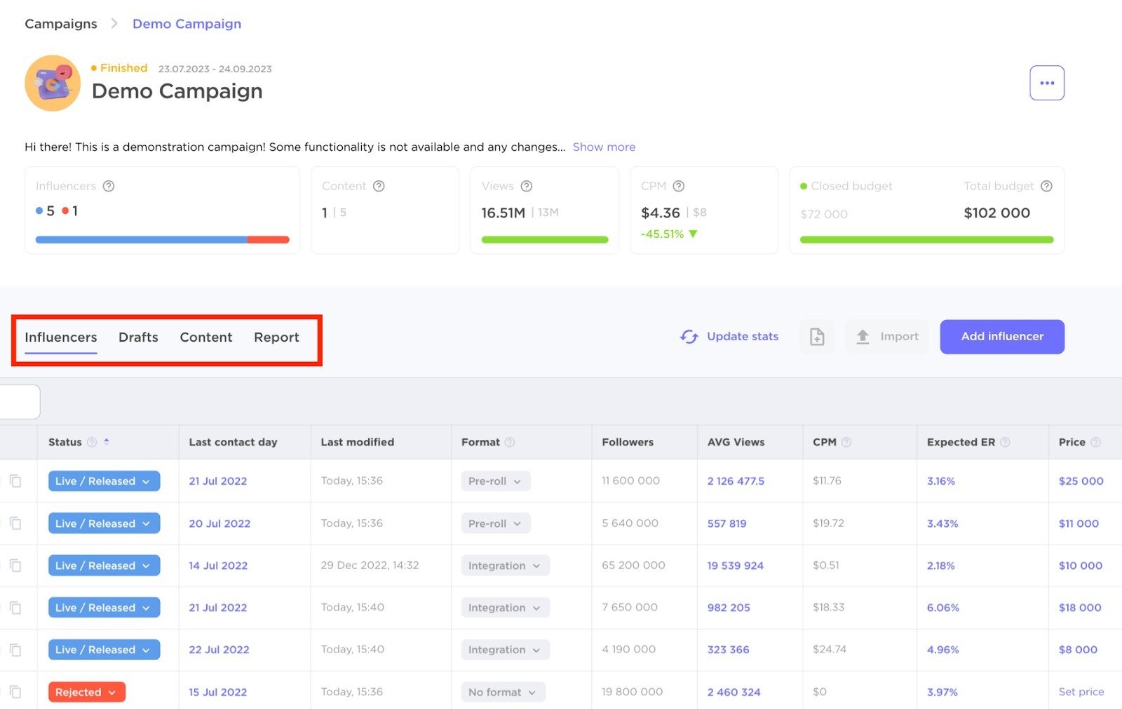Viewport: 1122px width, 710px height.
Task: Click the three-dot campaign options icon
Action: tap(1047, 82)
